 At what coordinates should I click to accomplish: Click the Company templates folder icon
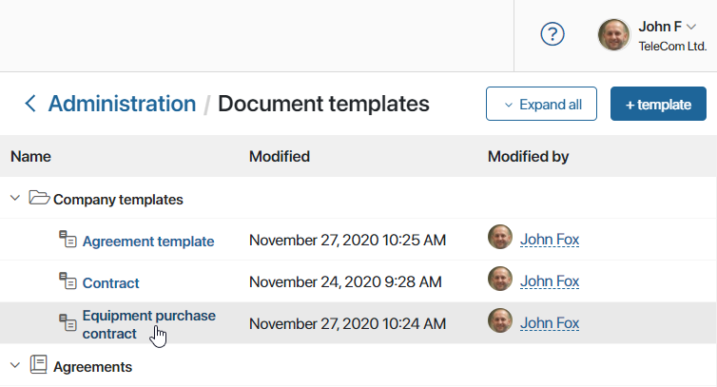pyautogui.click(x=39, y=198)
